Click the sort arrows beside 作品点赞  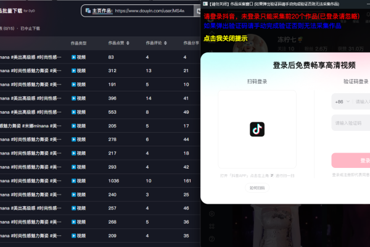pyautogui.click(x=128, y=43)
